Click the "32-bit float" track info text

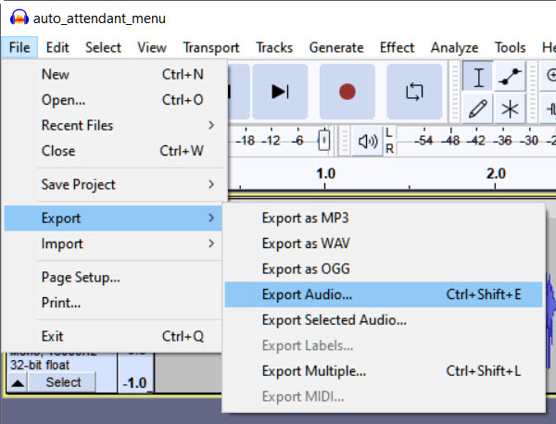coord(40,365)
